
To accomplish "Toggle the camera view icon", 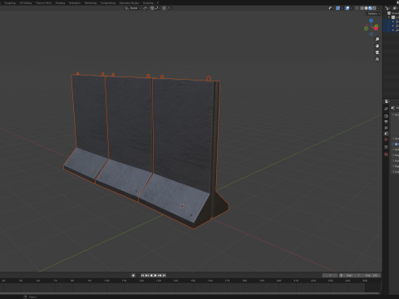I will click(x=377, y=52).
